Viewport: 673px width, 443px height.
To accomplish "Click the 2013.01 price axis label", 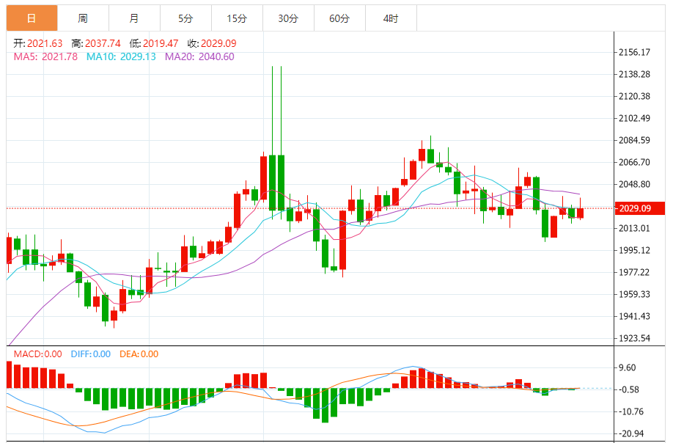I will (634, 228).
